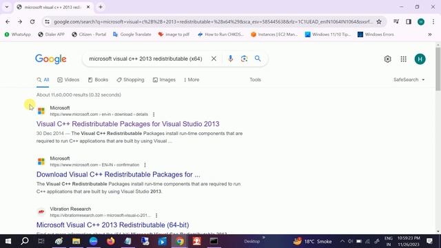Open the notification center icon
The image size is (441, 248).
point(429,241)
